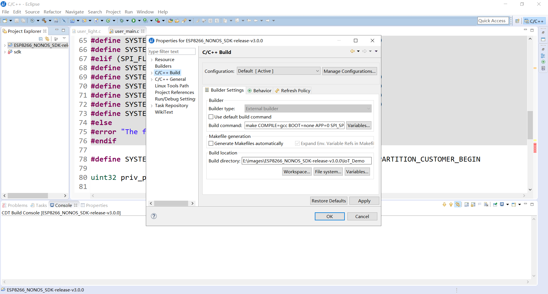Click the green Run toolbar icon

133,21
